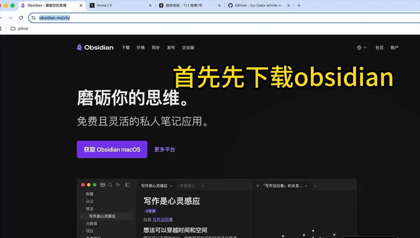Click the search magnifier icon in preview
The width and height of the screenshot is (420, 238).
pyautogui.click(x=110, y=185)
